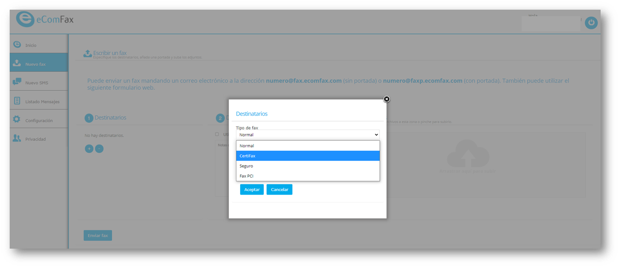Remove a recipient with the minus icon
This screenshot has width=620, height=268.
coord(99,149)
